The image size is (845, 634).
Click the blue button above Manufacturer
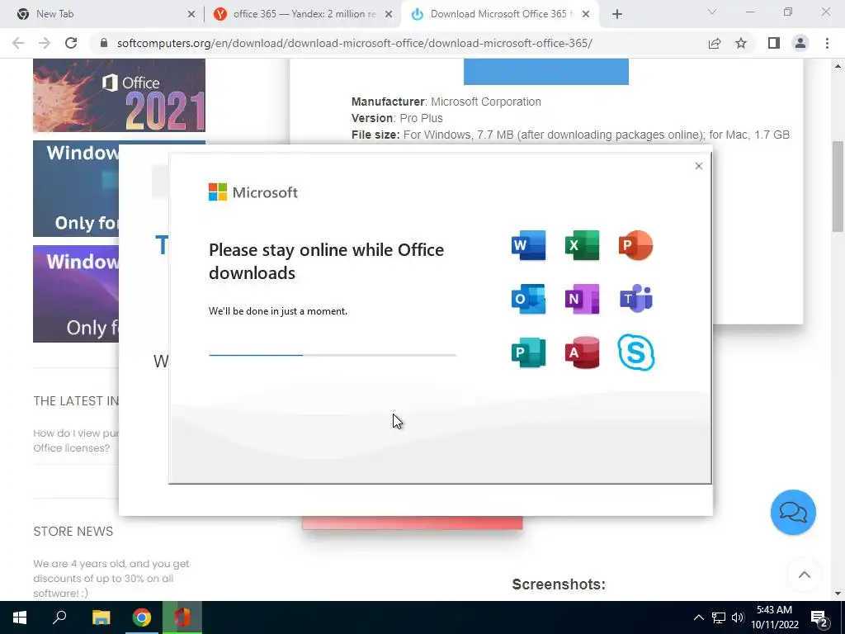(546, 72)
